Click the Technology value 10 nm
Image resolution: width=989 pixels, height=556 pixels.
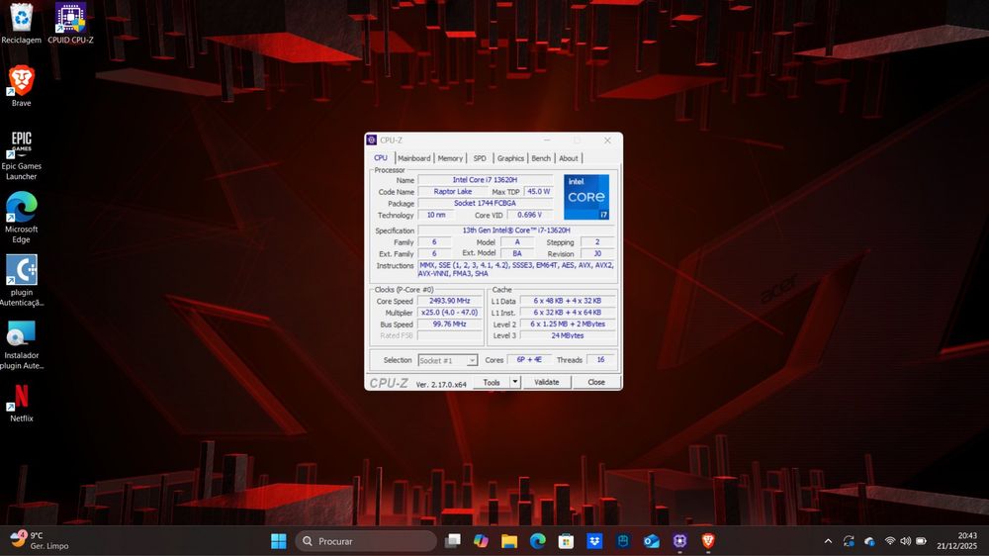435,216
